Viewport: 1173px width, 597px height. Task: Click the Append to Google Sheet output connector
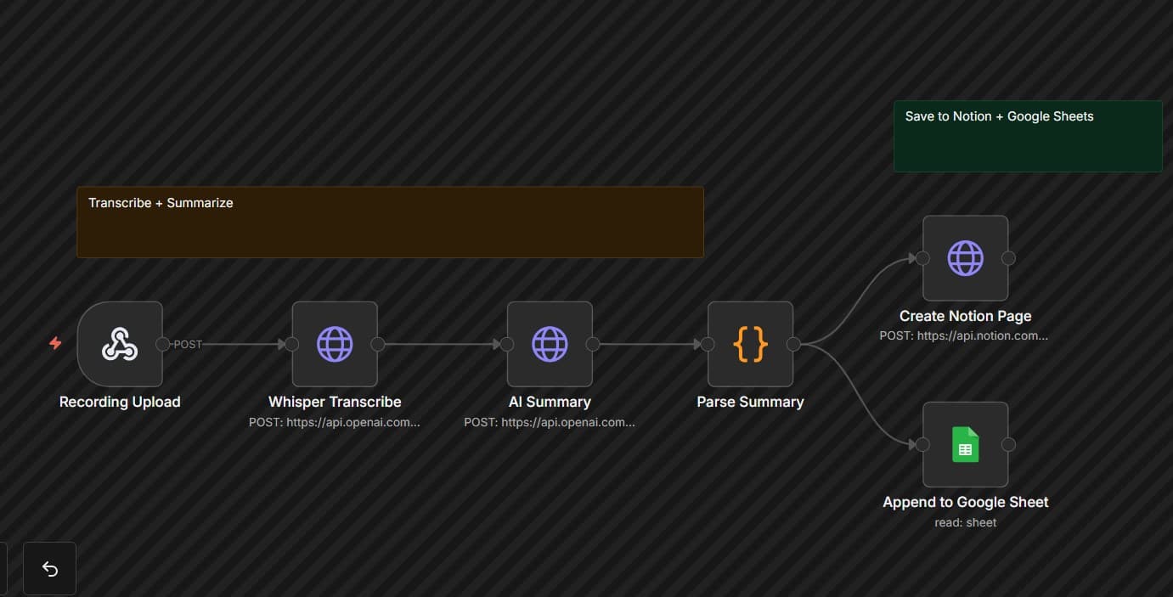coord(1008,444)
